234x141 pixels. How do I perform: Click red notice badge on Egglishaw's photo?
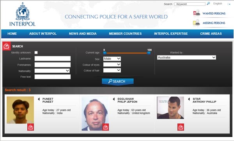click(106, 127)
